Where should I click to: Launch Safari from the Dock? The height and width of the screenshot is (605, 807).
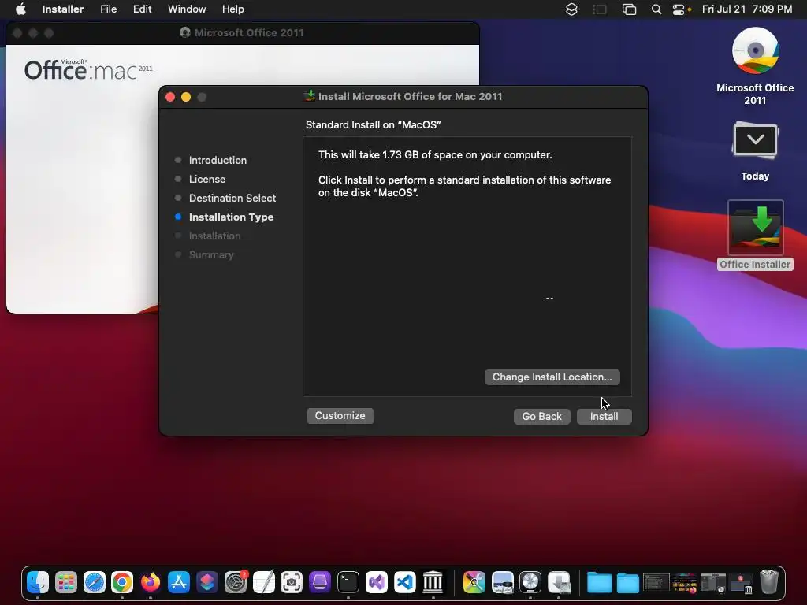tap(95, 582)
